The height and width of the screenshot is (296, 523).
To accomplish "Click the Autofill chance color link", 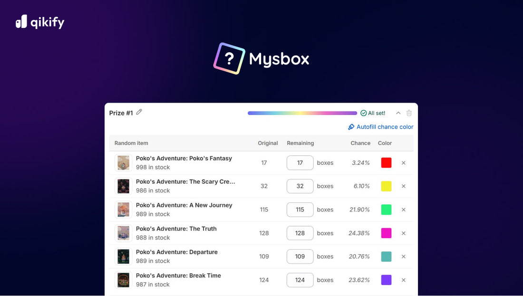I will [385, 127].
